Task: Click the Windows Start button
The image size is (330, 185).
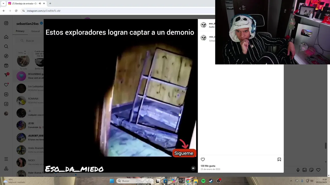Action: coord(112,181)
